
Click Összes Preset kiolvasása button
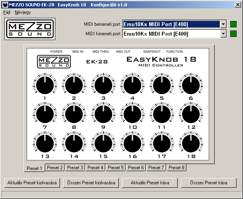point(91,183)
